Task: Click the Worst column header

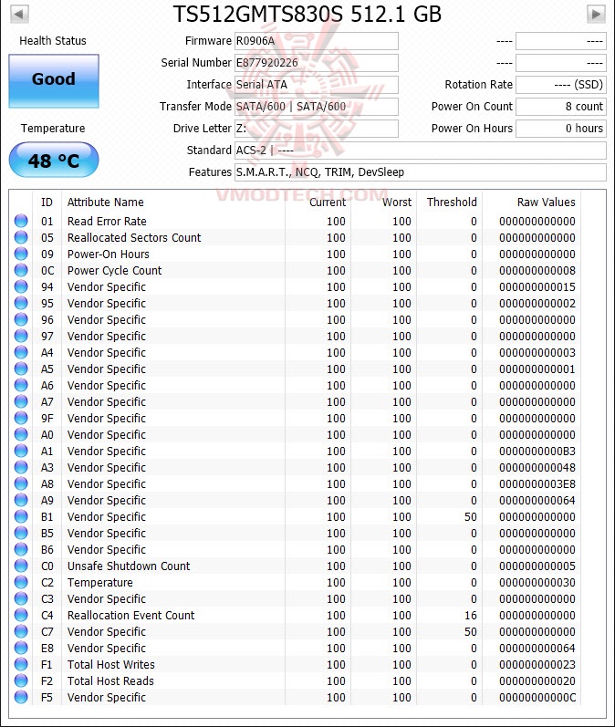Action: [397, 203]
